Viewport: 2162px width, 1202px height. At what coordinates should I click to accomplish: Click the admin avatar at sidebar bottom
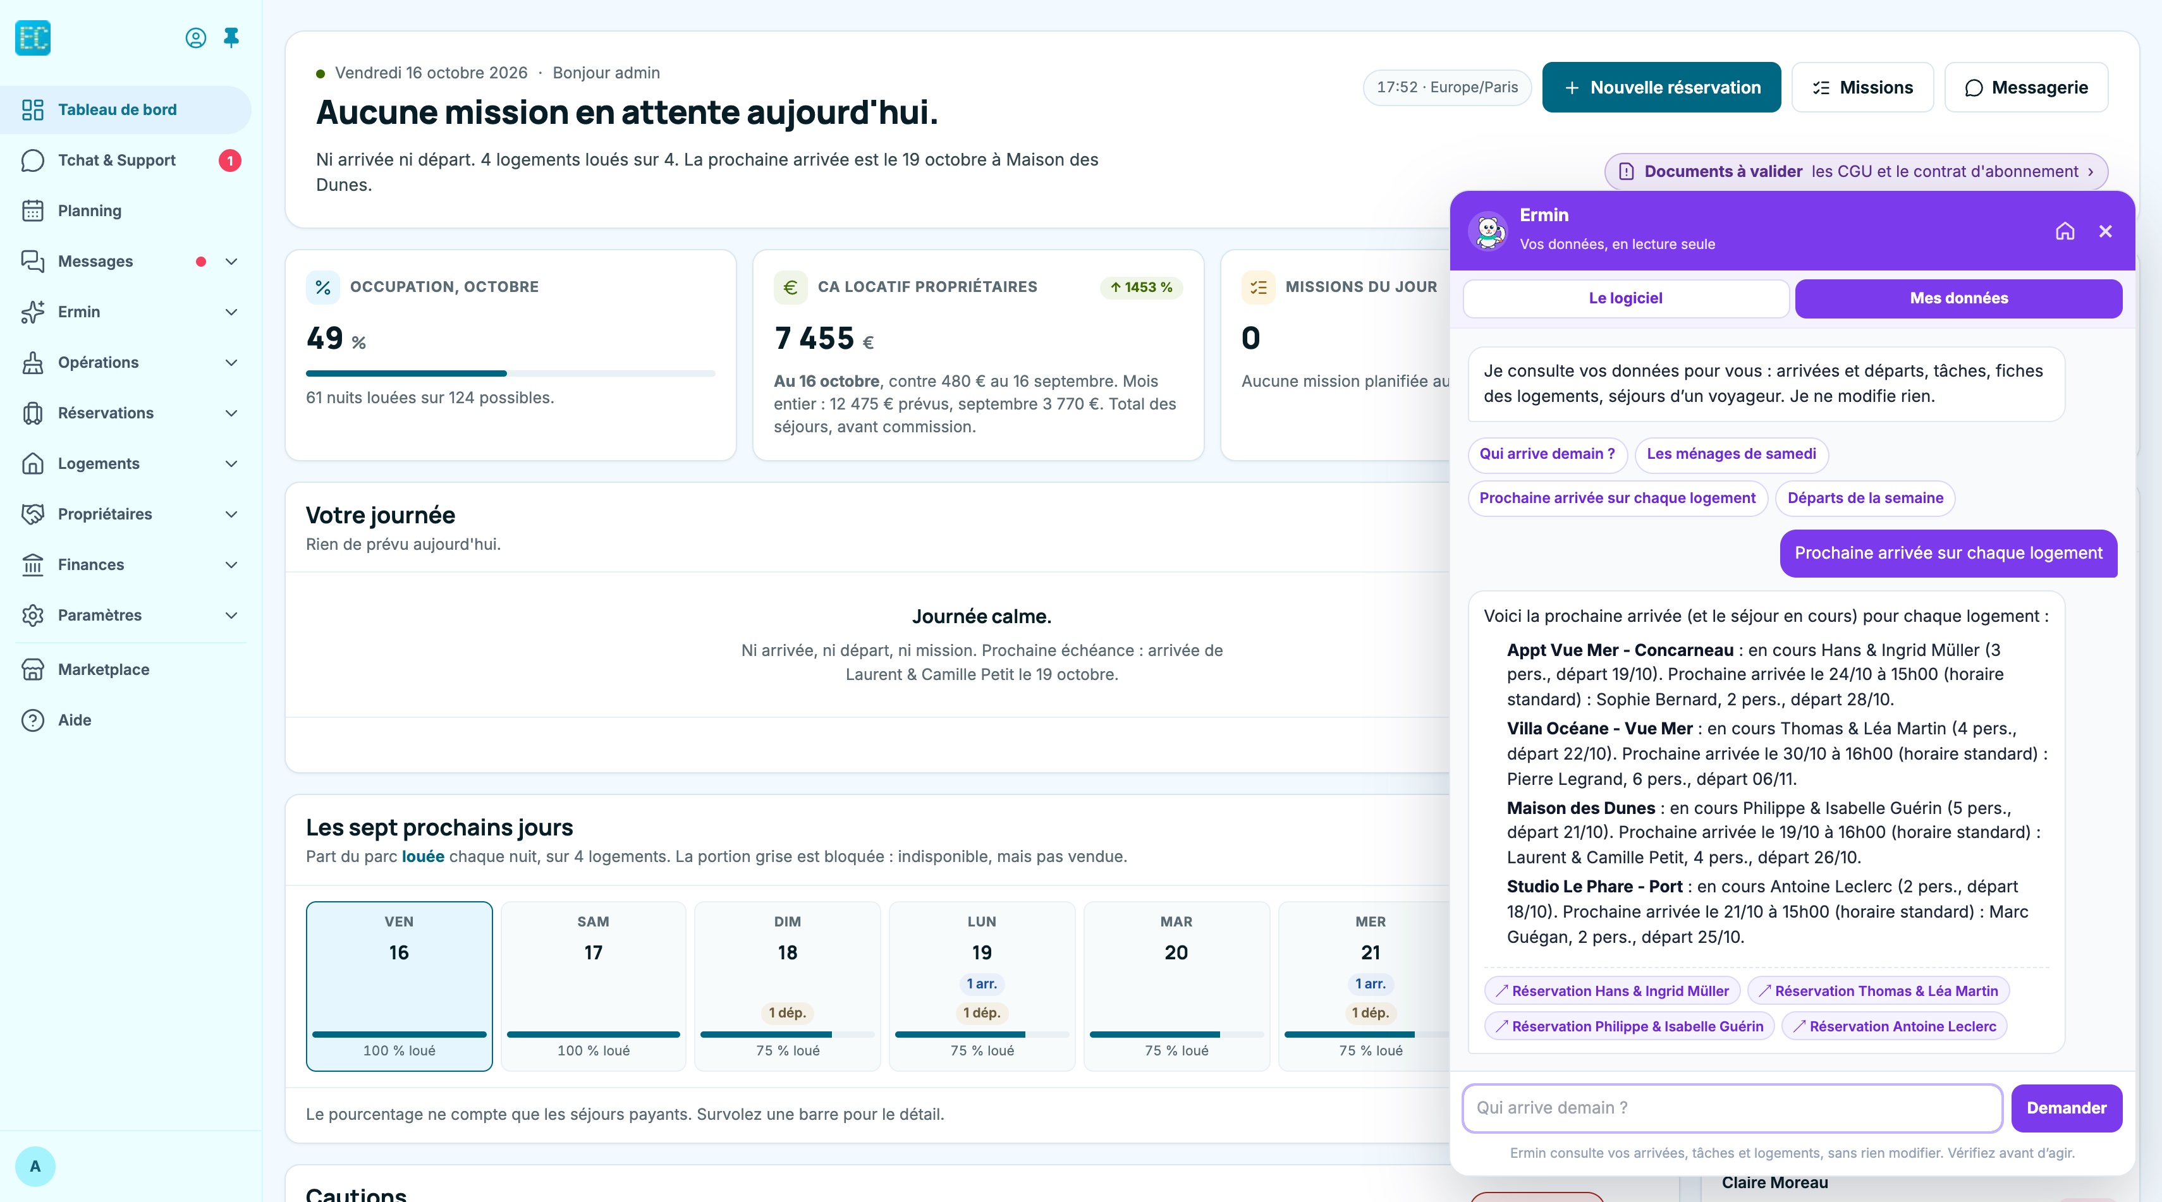pyautogui.click(x=35, y=1166)
